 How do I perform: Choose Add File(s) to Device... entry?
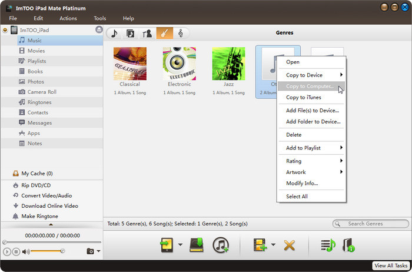pyautogui.click(x=311, y=111)
